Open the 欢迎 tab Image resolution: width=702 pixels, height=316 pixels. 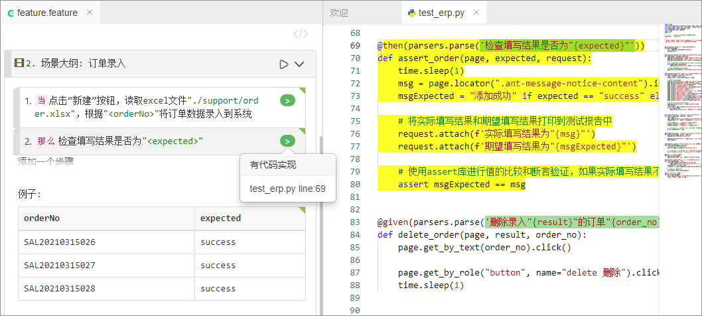(339, 13)
